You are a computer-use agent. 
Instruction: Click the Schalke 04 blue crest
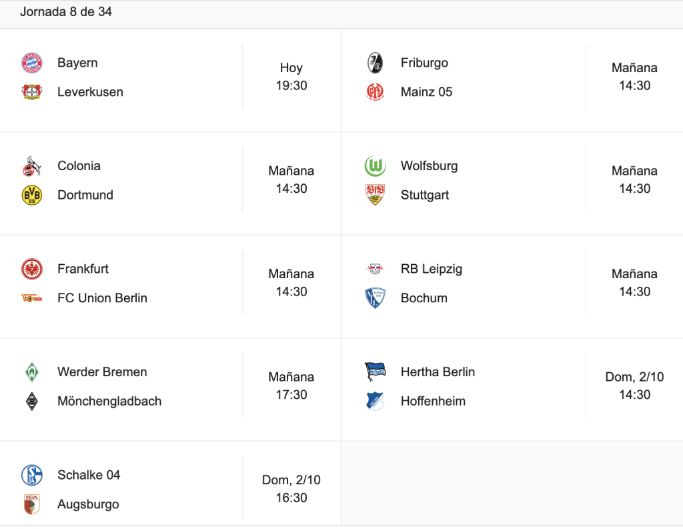click(32, 475)
